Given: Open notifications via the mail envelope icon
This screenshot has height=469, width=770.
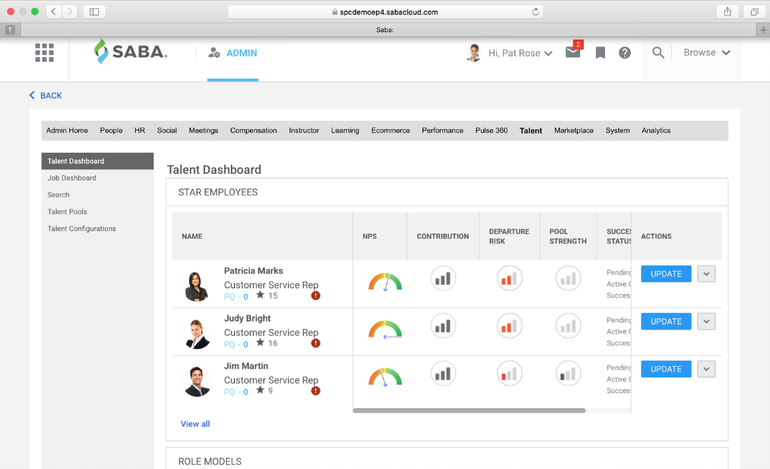Looking at the screenshot, I should [572, 53].
